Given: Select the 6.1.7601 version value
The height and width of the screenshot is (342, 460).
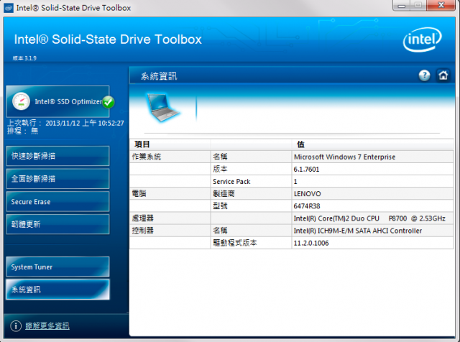Looking at the screenshot, I should point(372,170).
